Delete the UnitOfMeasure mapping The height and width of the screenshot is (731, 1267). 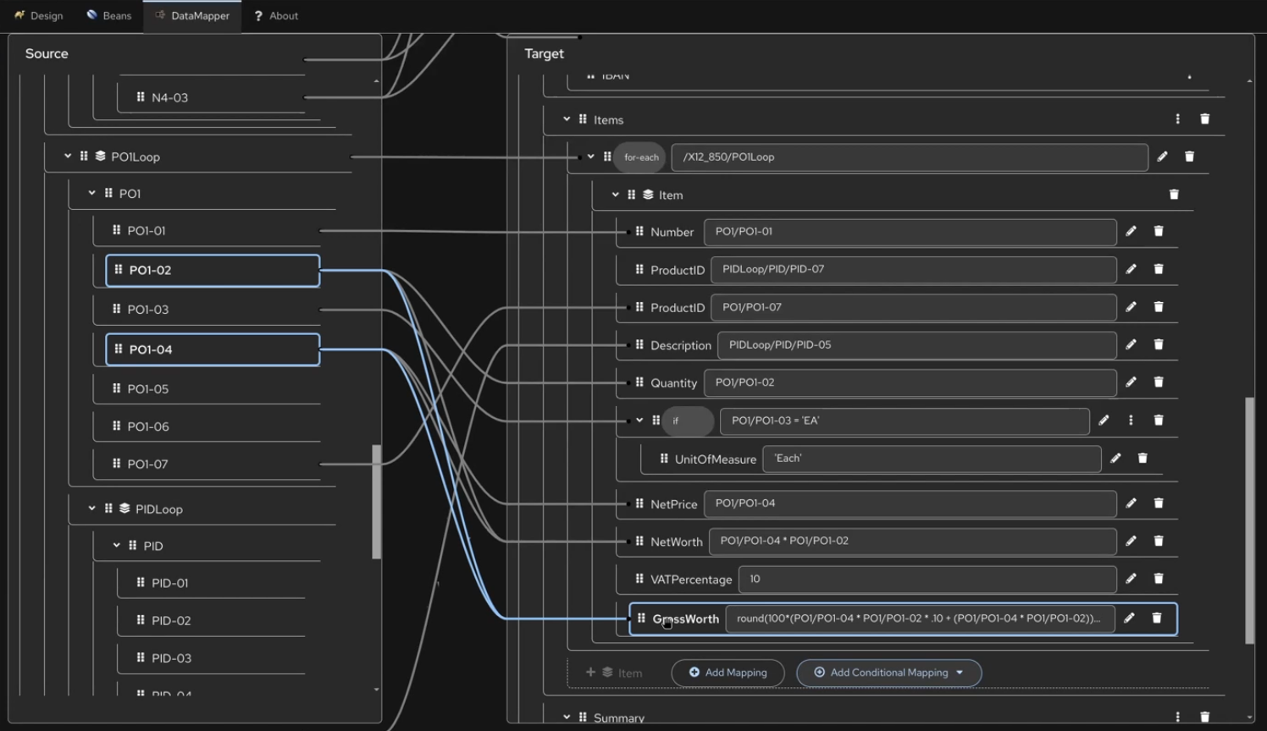[1143, 458]
